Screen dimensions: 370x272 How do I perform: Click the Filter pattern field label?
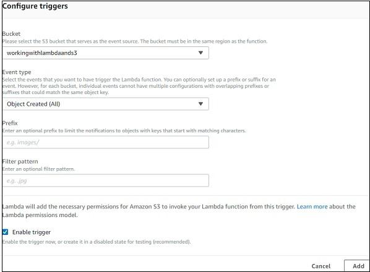[x=20, y=161]
